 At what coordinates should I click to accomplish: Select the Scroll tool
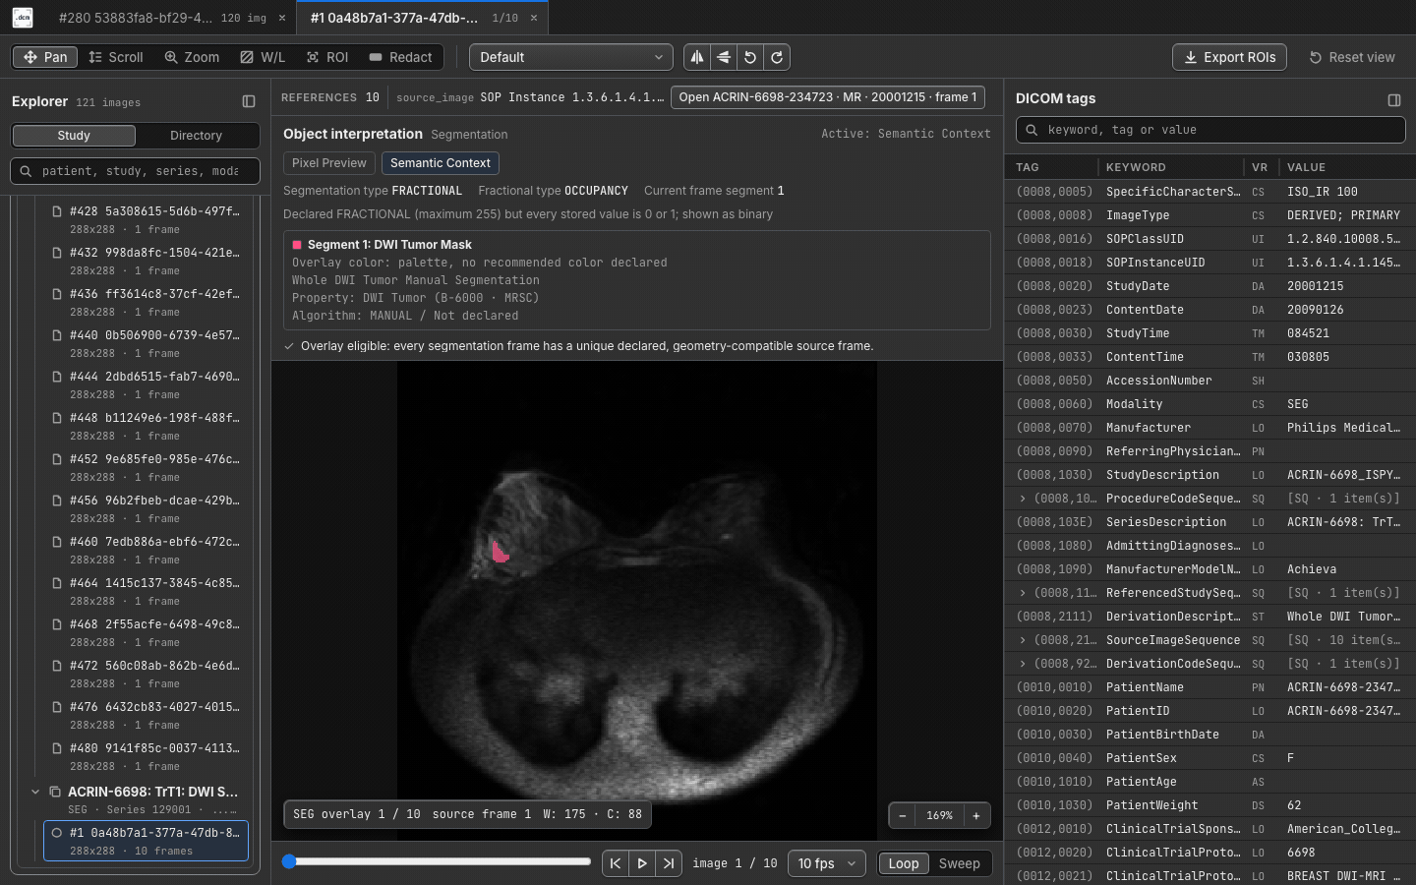116,57
